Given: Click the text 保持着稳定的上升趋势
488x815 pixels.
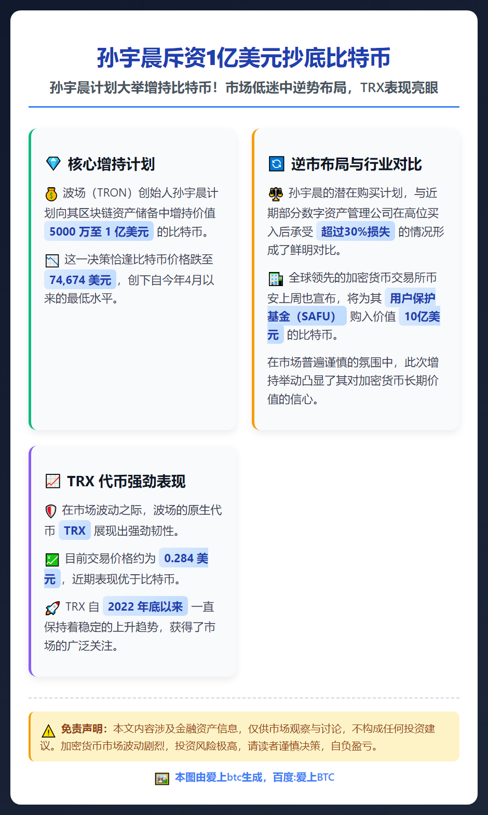Looking at the screenshot, I should coord(101,627).
